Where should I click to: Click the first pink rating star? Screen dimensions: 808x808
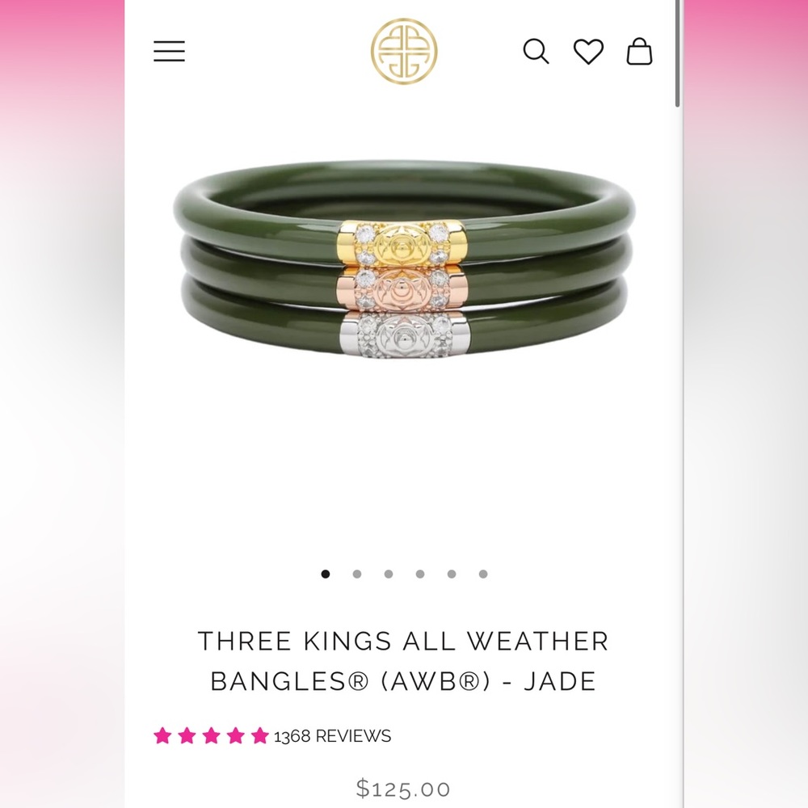pos(162,735)
